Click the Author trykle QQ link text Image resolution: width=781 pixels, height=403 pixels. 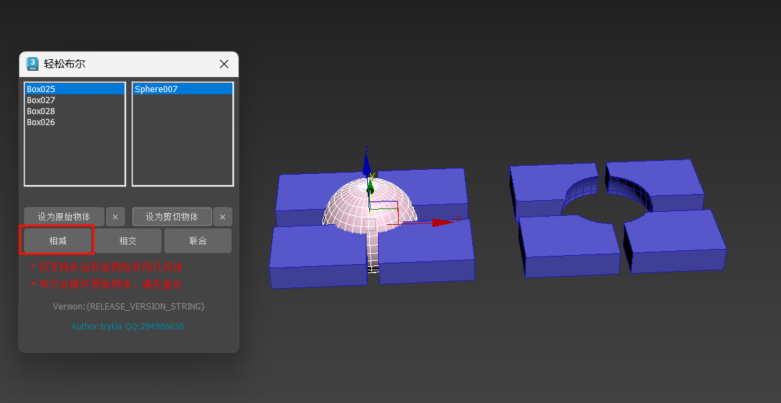[127, 326]
